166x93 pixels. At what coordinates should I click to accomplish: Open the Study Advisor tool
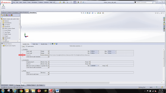[3, 6]
